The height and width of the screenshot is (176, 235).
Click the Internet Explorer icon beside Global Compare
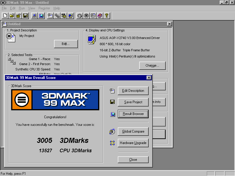(x=112, y=131)
